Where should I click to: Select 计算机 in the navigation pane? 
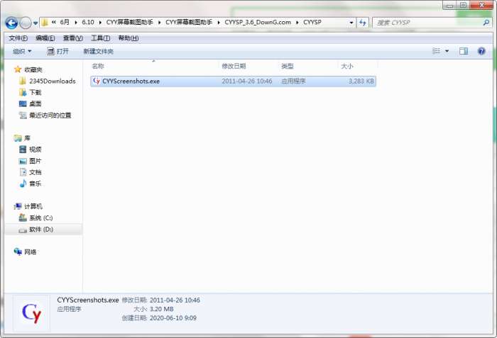click(28, 206)
